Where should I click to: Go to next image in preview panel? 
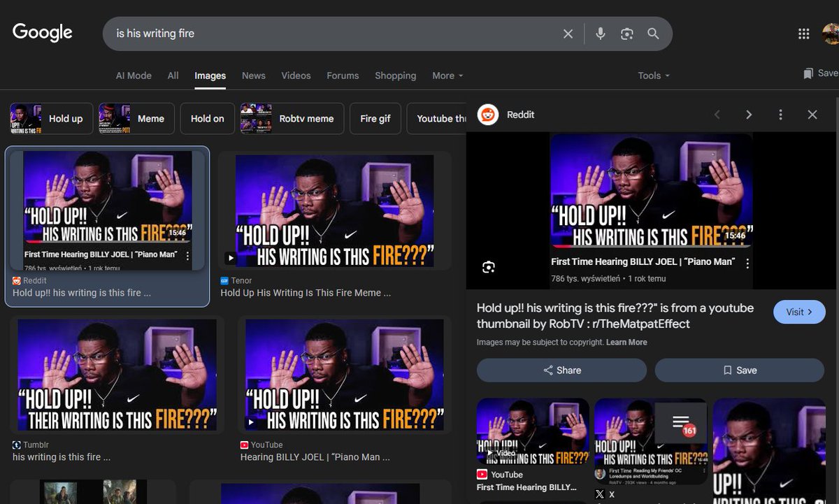click(749, 115)
